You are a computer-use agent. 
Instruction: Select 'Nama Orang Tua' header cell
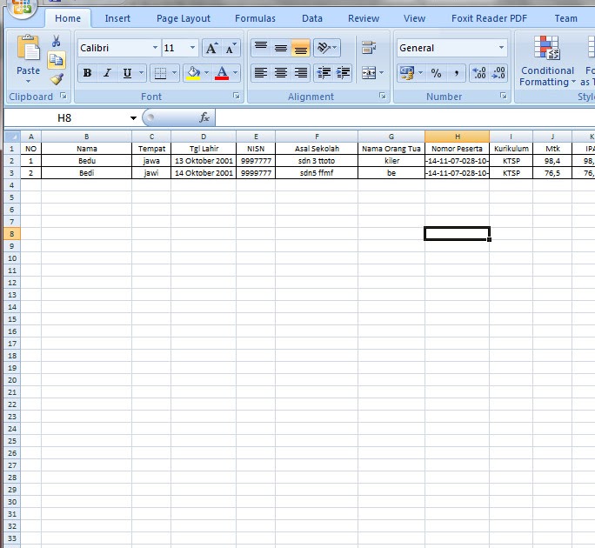click(391, 149)
